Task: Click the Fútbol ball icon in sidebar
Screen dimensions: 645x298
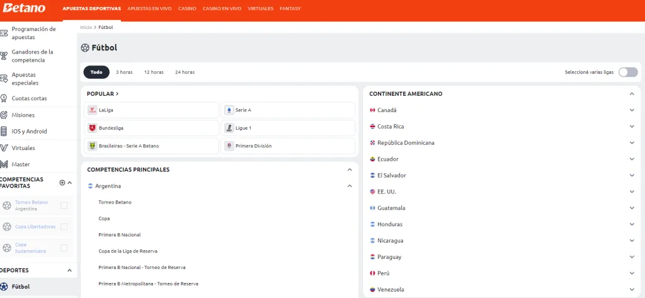Action: (5, 287)
